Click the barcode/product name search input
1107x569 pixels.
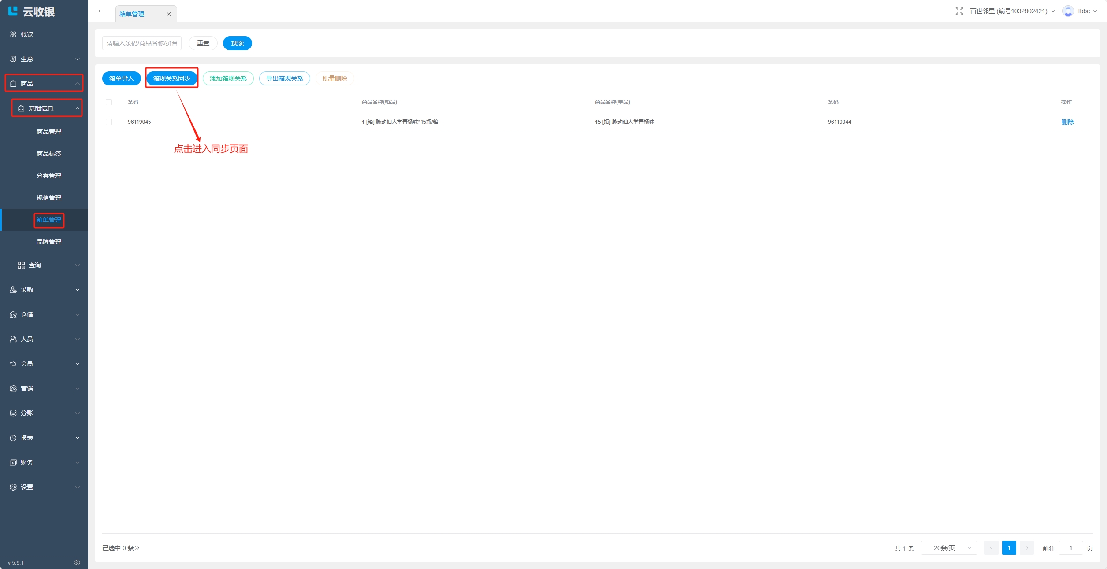(x=142, y=43)
